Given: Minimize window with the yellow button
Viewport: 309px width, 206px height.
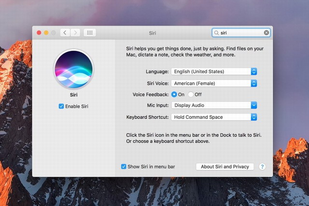Looking at the screenshot, I should pos(46,33).
